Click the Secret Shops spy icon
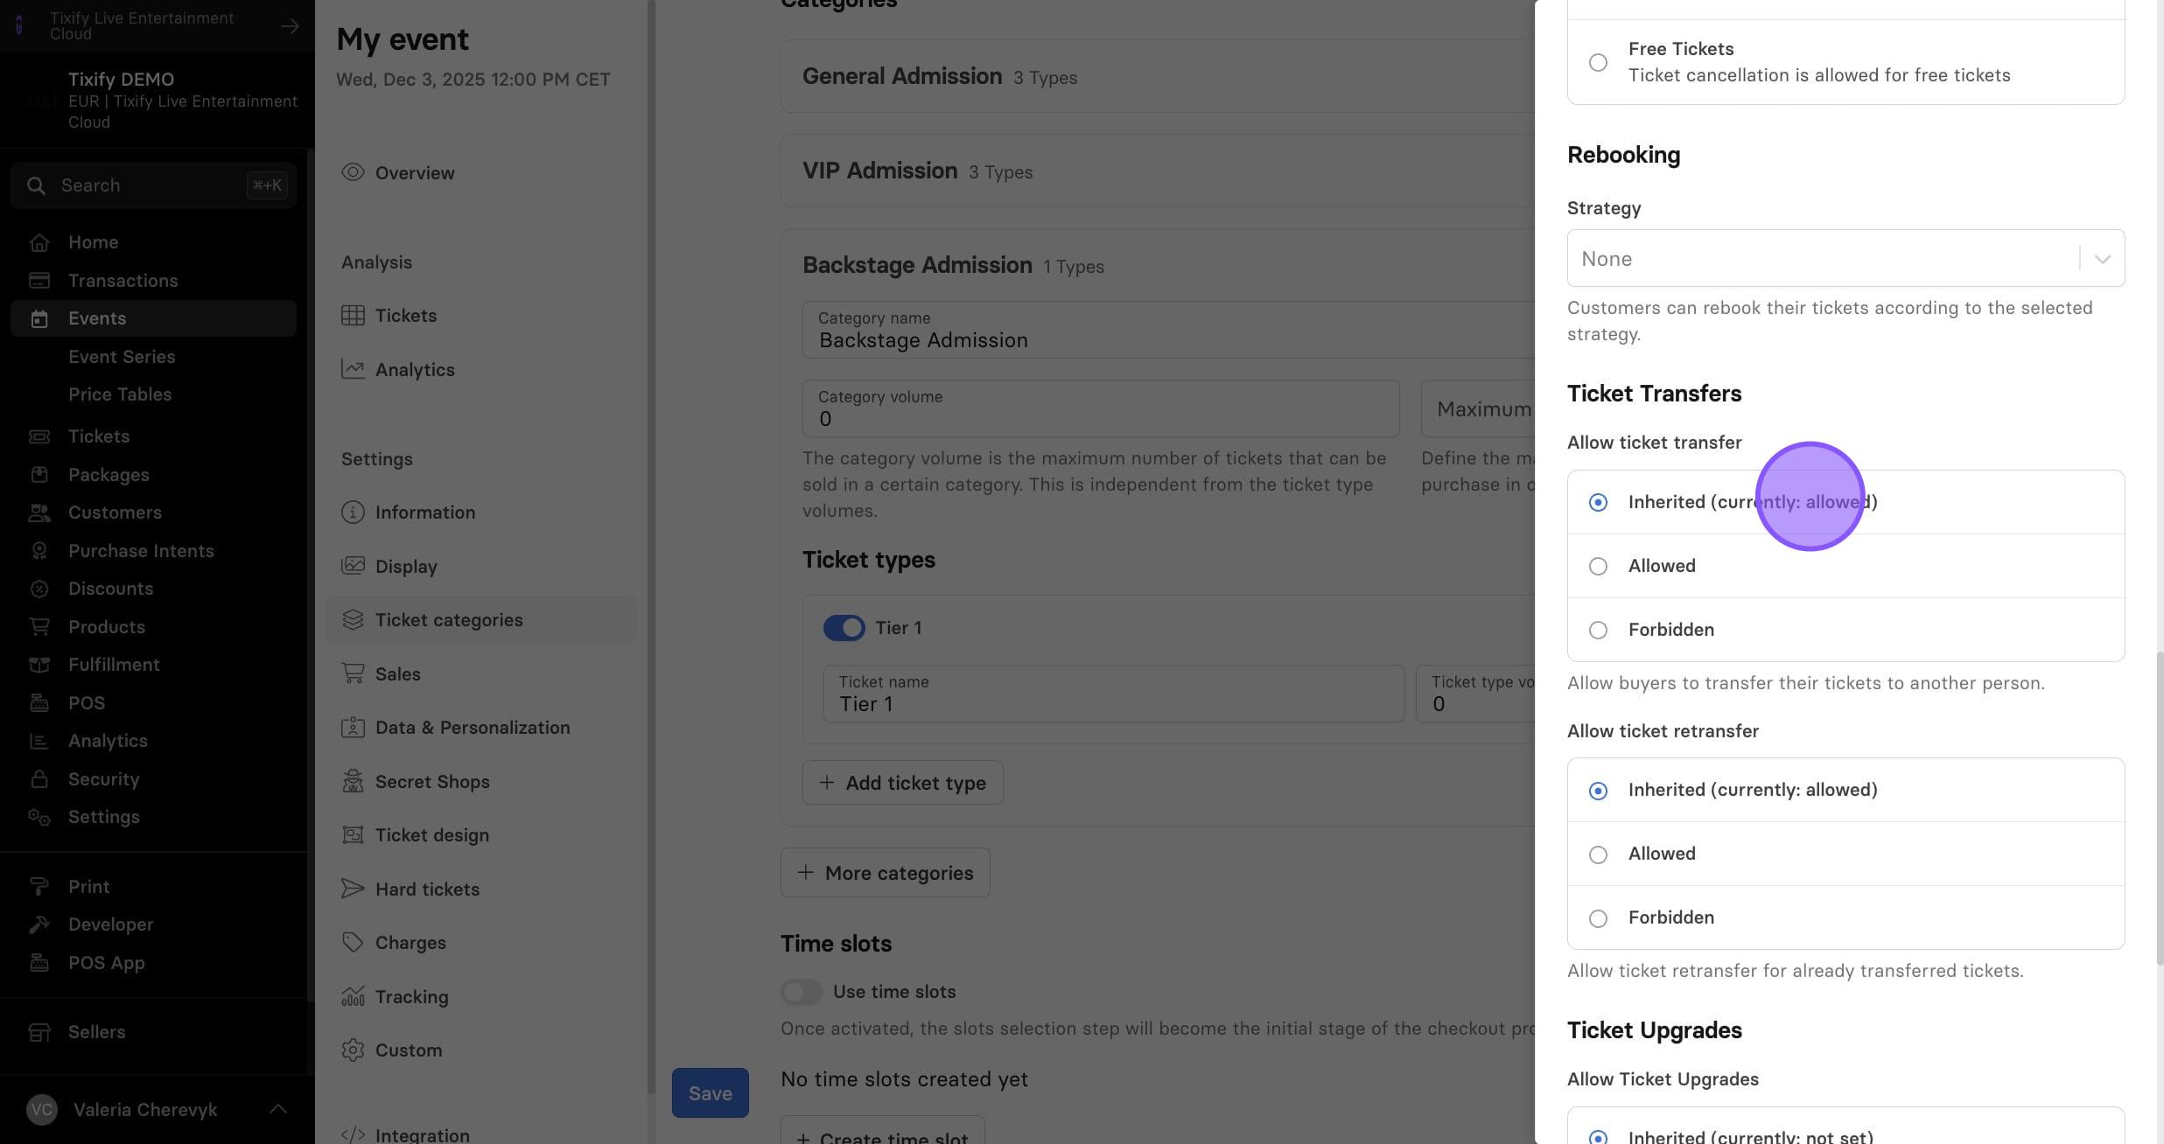The image size is (2164, 1144). click(353, 781)
